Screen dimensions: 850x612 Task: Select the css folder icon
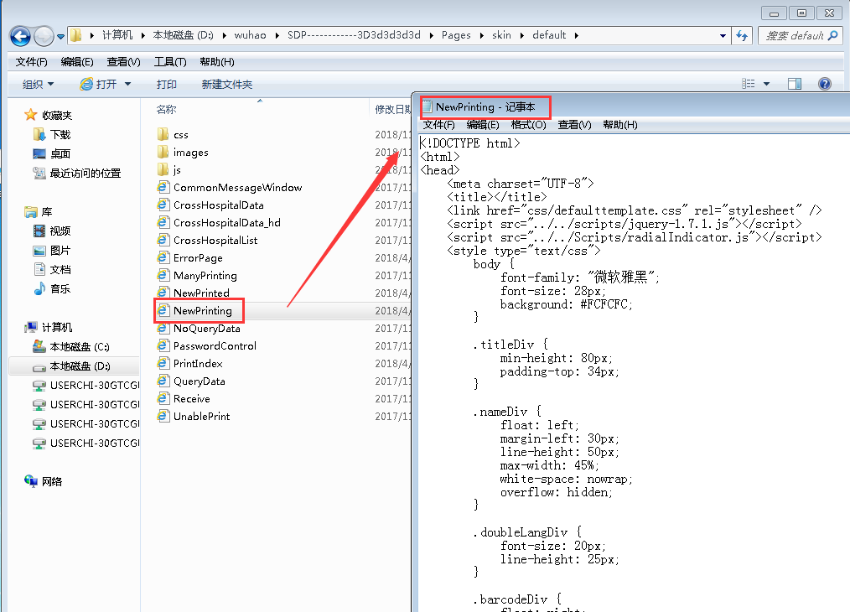163,134
